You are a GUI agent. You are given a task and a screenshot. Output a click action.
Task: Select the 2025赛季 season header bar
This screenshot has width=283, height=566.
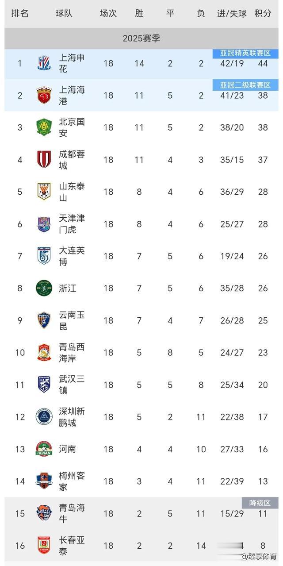[141, 39]
